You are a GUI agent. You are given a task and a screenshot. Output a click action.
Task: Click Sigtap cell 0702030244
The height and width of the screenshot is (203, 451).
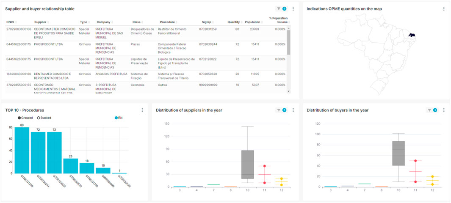pyautogui.click(x=208, y=44)
